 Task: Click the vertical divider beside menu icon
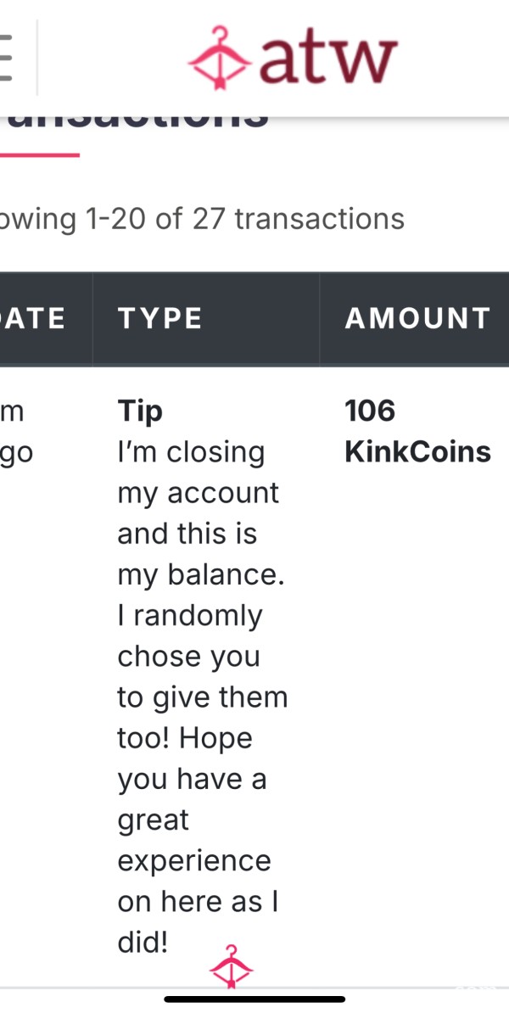[x=36, y=58]
